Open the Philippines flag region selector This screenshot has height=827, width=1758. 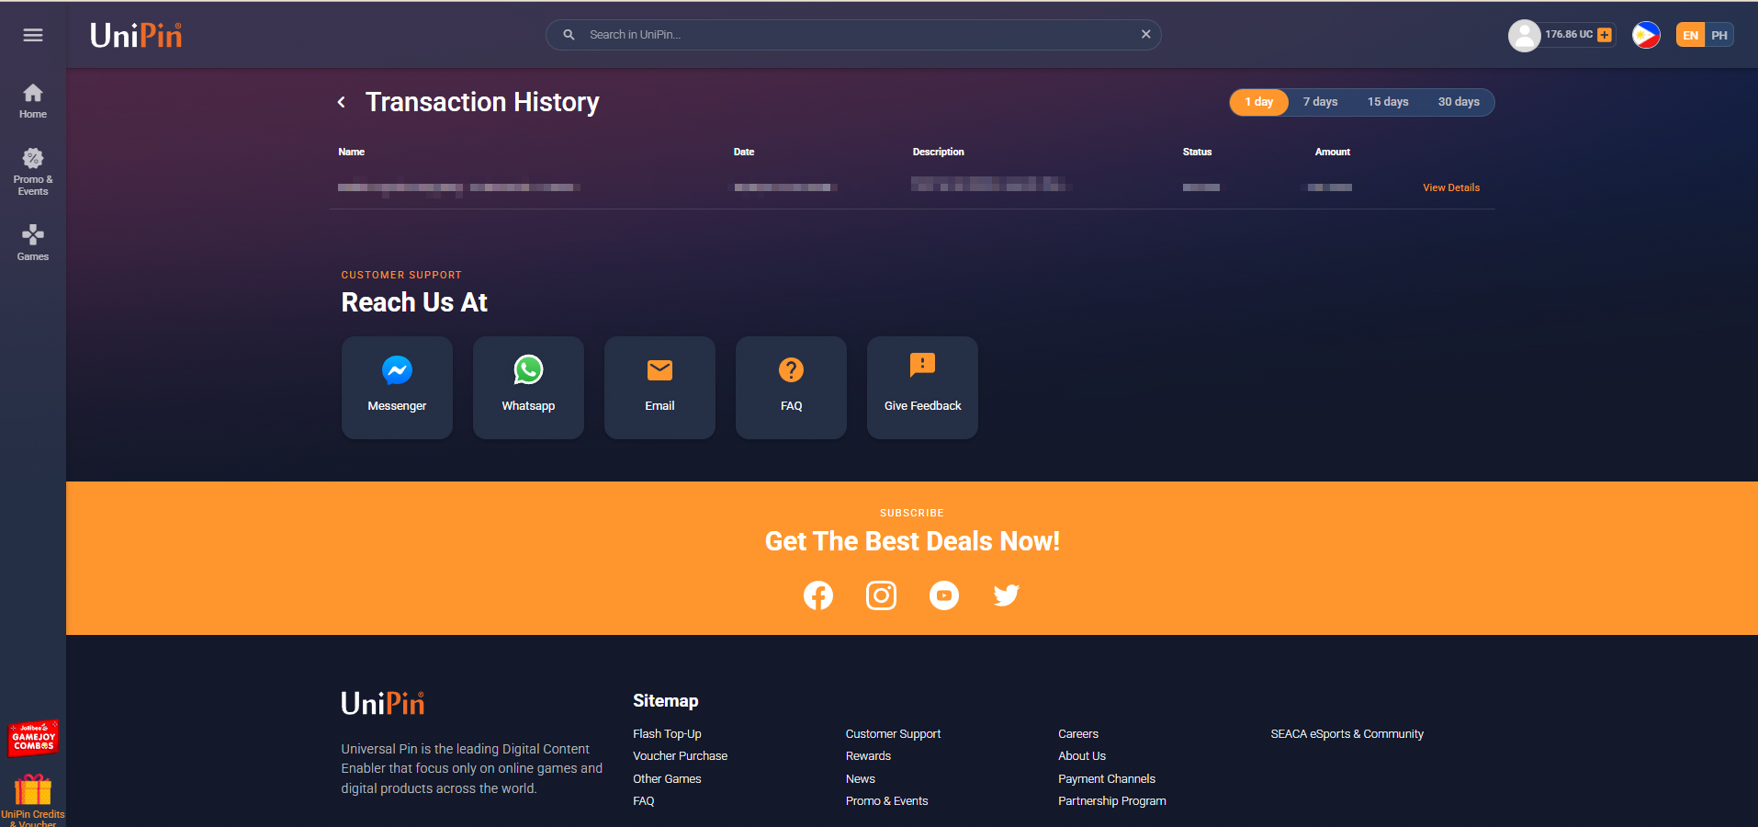pyautogui.click(x=1646, y=35)
